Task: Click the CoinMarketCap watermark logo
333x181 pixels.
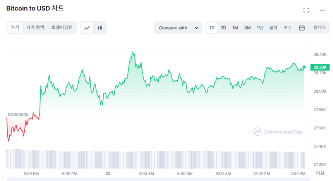Action: 278,132
